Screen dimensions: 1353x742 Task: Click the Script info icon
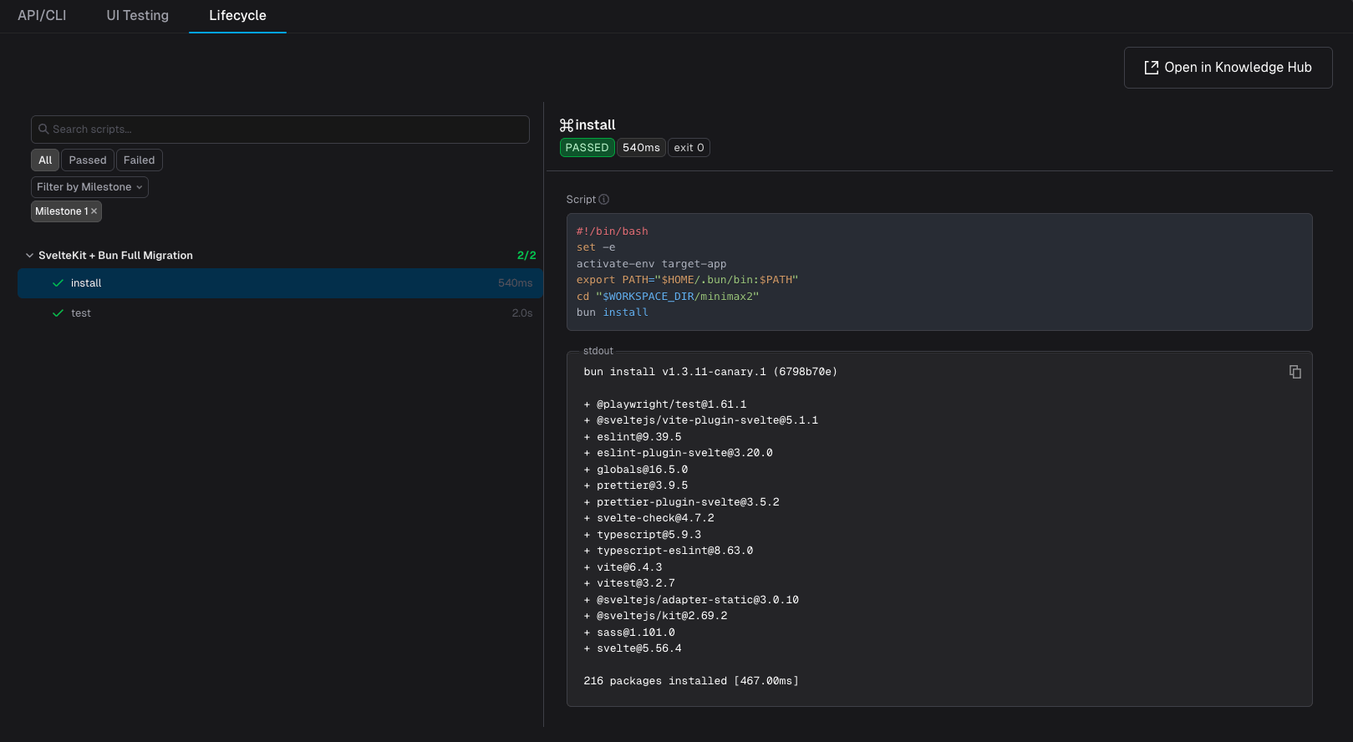604,200
